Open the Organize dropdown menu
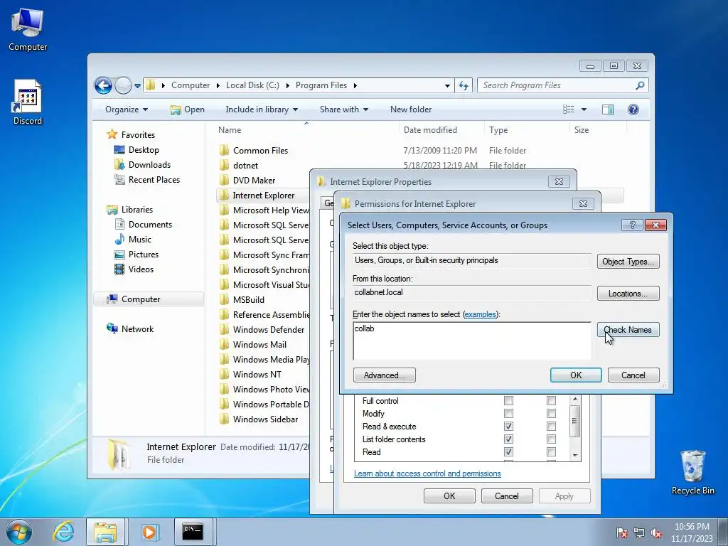This screenshot has width=728, height=546. pyautogui.click(x=127, y=109)
